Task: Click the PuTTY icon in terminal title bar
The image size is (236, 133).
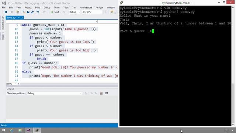Action: (x=121, y=3)
